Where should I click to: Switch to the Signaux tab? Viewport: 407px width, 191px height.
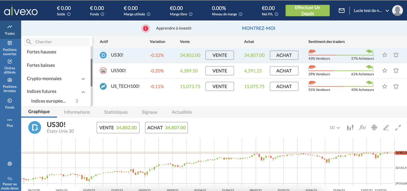click(150, 112)
